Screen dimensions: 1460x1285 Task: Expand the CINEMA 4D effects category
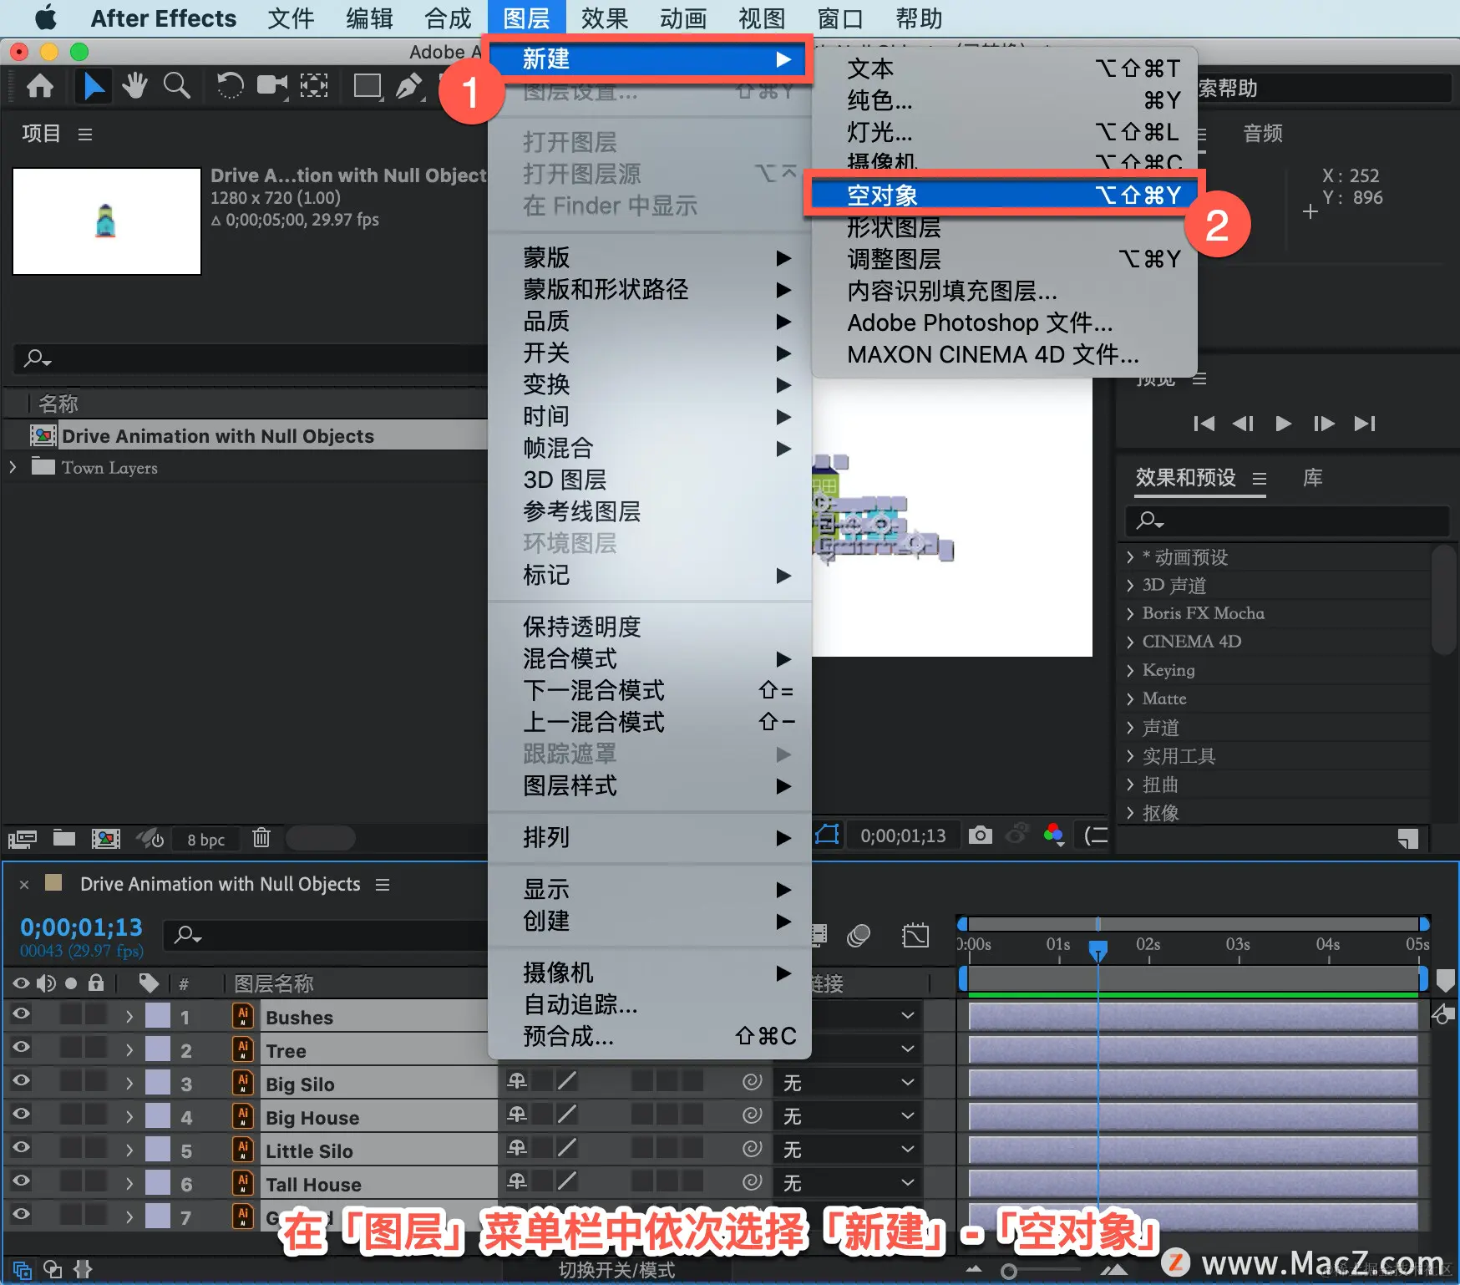(x=1130, y=642)
